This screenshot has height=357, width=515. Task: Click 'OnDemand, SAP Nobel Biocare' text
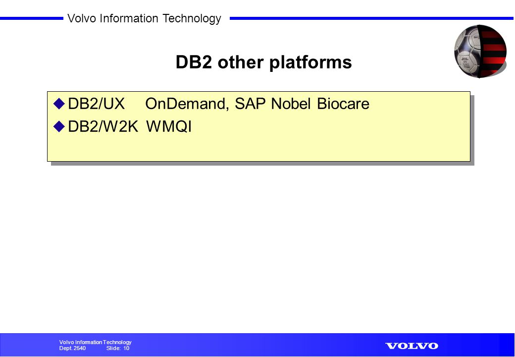(257, 104)
